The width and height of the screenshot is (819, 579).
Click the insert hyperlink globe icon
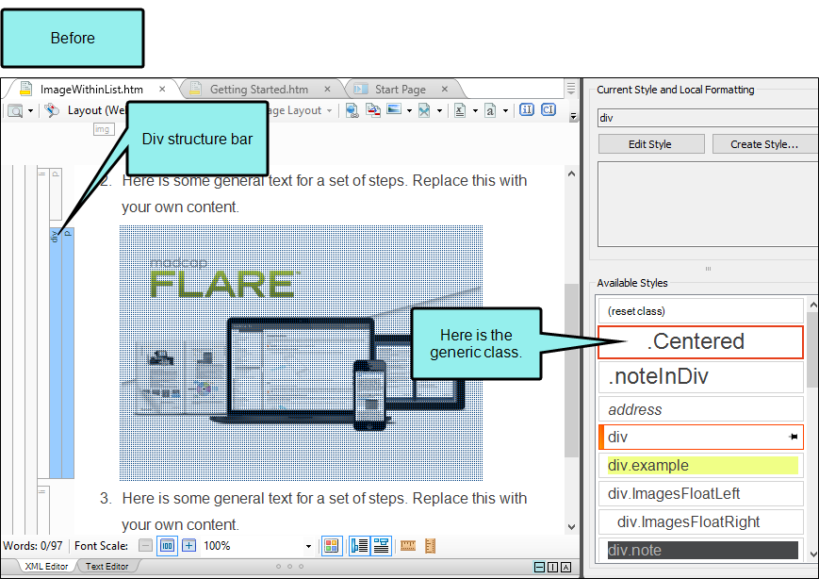point(352,110)
